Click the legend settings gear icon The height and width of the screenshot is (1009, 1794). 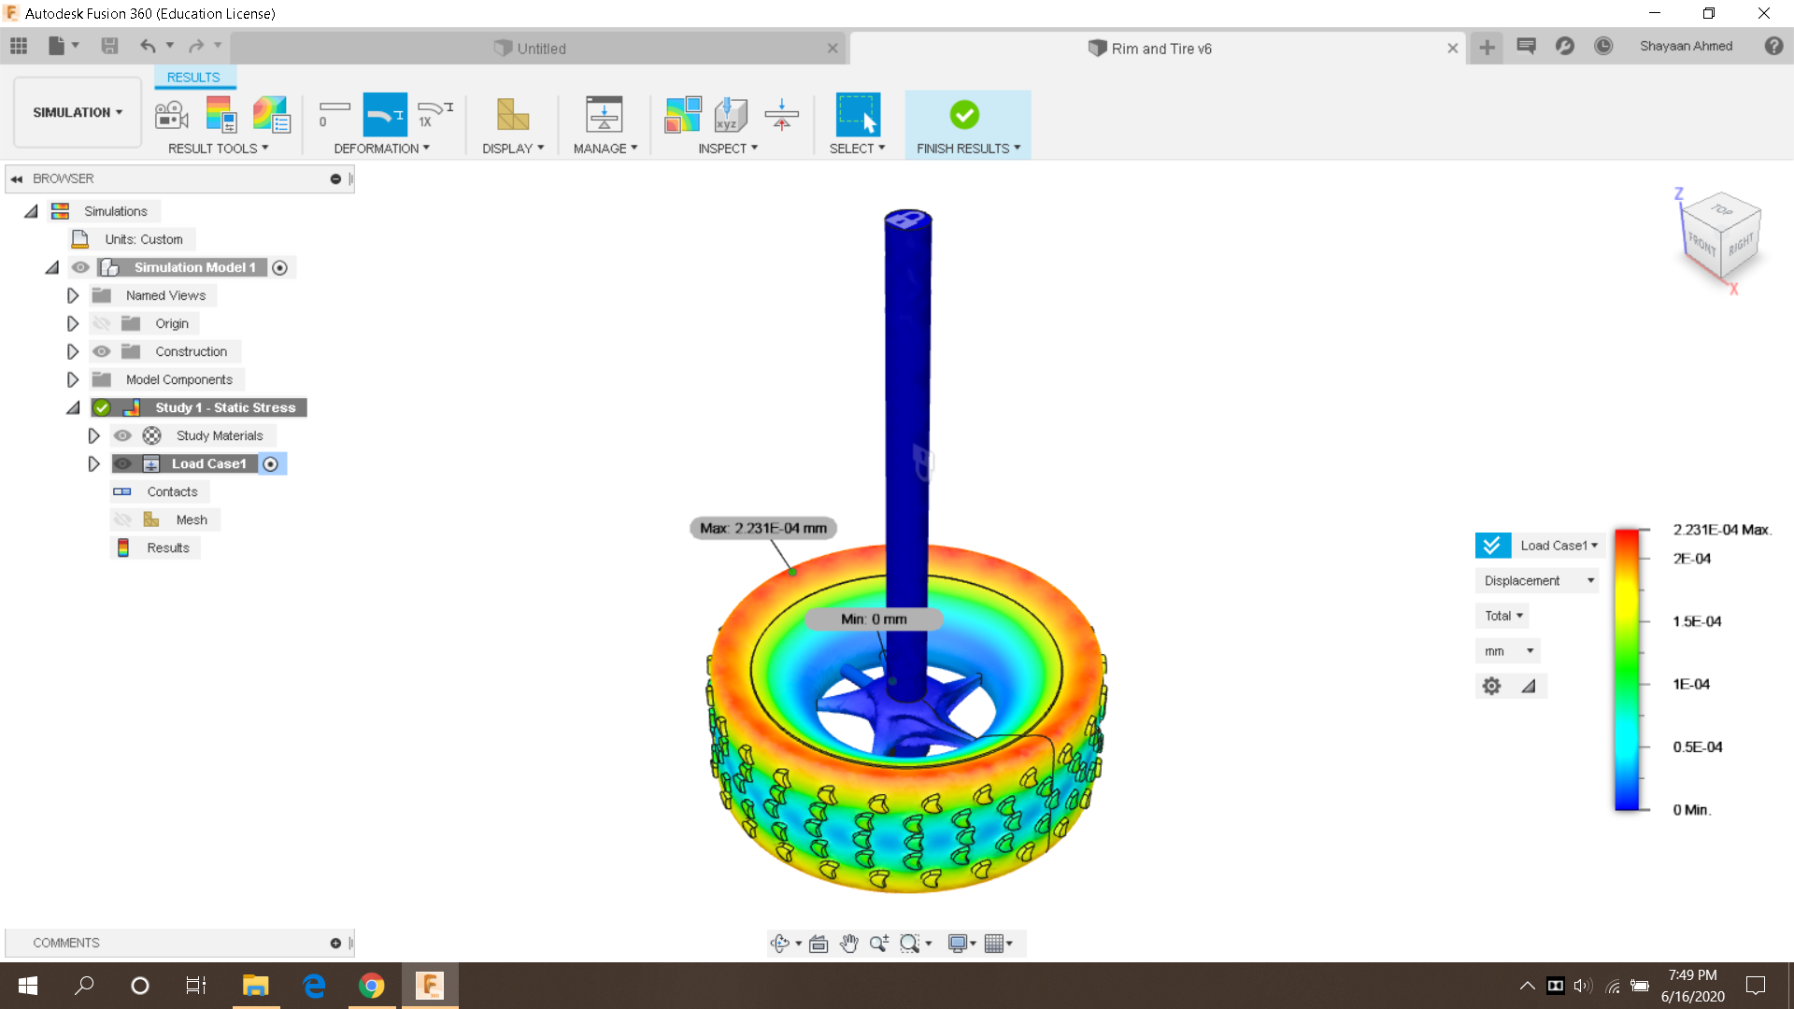(x=1491, y=687)
